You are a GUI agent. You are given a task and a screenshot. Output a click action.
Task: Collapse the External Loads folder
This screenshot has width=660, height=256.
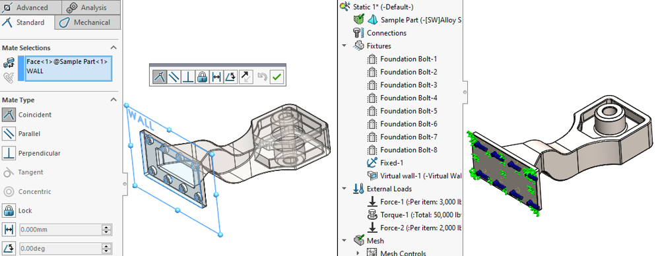click(345, 189)
